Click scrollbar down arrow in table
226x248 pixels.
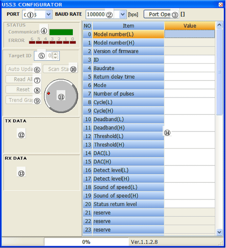tap(219, 232)
